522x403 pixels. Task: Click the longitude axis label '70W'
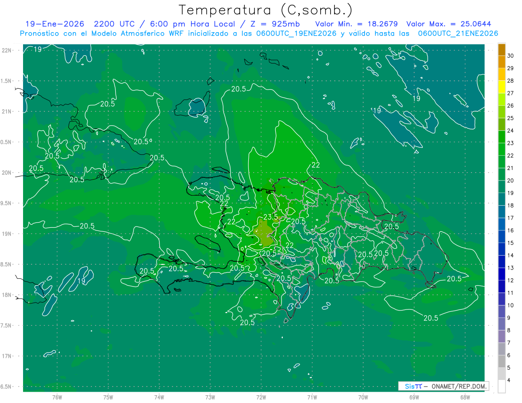(363, 397)
